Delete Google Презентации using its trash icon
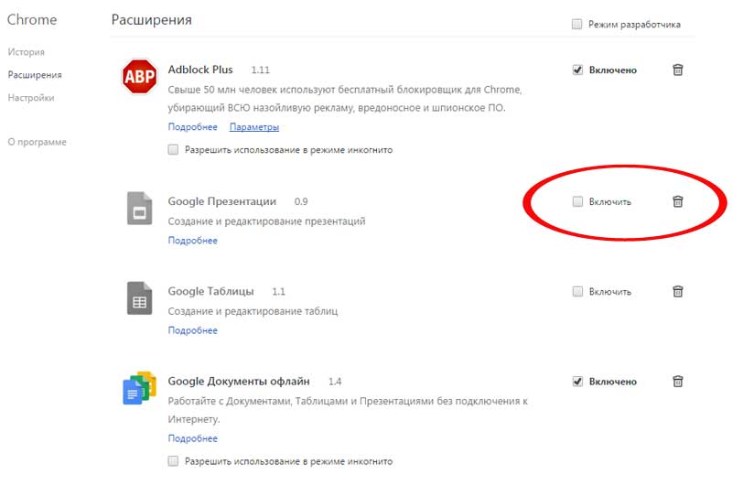The width and height of the screenshot is (732, 485). (677, 201)
